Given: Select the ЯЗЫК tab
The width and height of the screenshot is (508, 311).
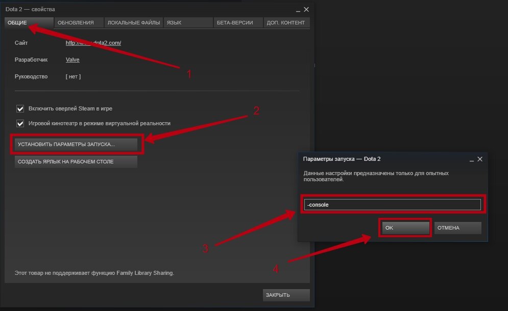Looking at the screenshot, I should click(x=188, y=22).
